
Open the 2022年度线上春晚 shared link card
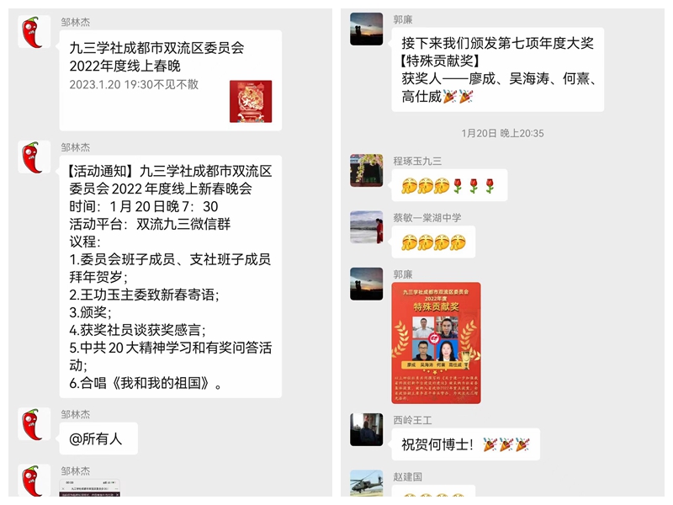click(x=171, y=80)
